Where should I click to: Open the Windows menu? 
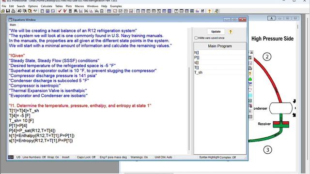93,6
